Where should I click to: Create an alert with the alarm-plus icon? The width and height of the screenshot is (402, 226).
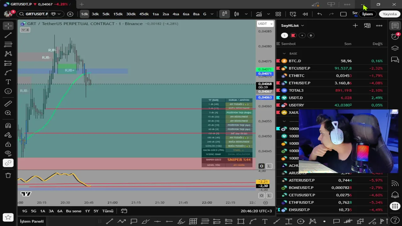(293, 14)
